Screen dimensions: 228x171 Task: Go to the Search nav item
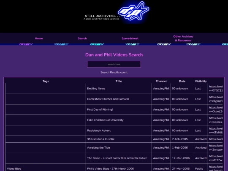click(82, 38)
